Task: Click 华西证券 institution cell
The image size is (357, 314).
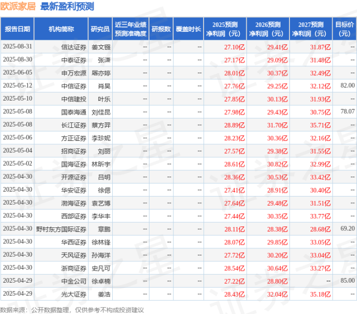Action: coord(73,242)
